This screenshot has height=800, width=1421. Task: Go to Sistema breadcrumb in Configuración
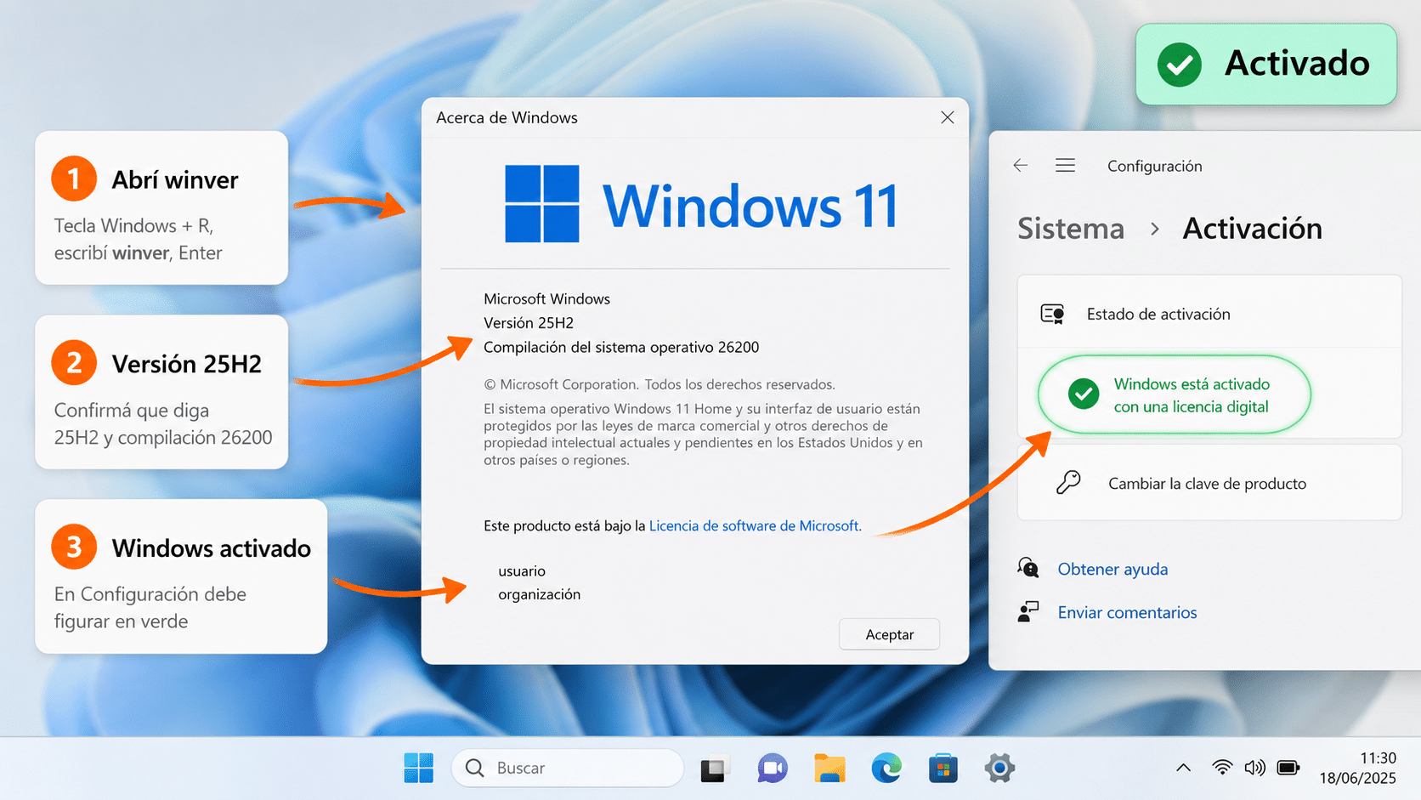1071,228
